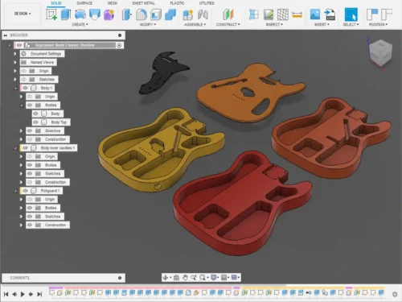Show the top-level Sketches folder
Screen dimensions: 402x302
(23, 80)
